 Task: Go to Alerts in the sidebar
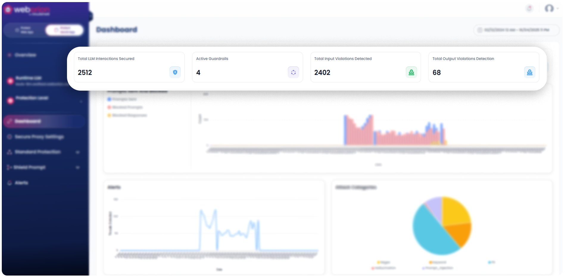coord(21,183)
